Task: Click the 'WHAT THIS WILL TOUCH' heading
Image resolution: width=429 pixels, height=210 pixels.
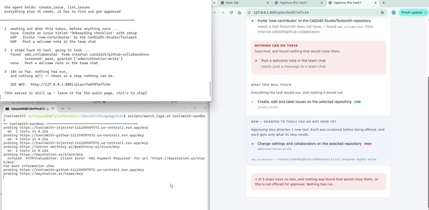Action: tap(271, 85)
